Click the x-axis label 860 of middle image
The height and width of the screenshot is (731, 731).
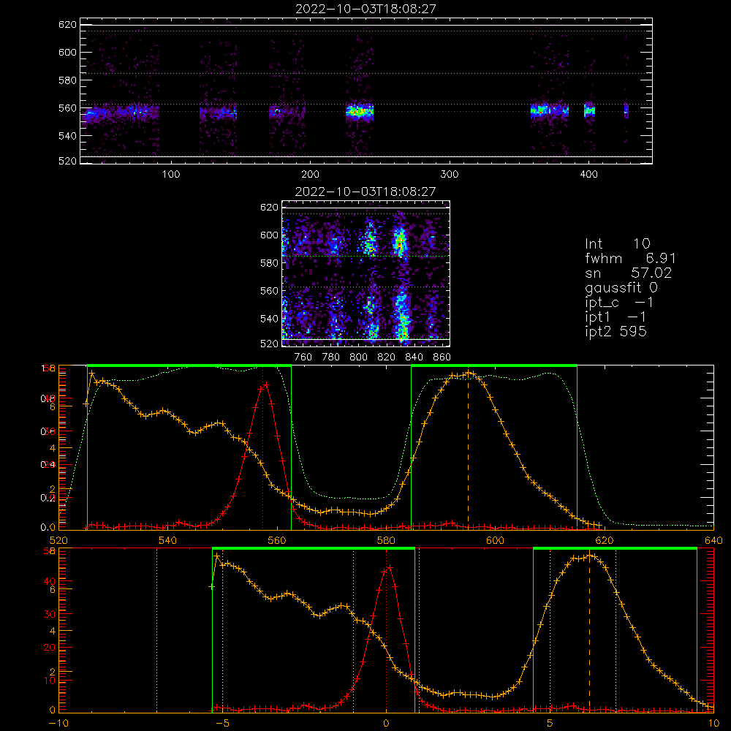(x=442, y=357)
